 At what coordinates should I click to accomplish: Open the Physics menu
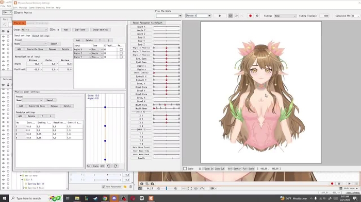pos(23,8)
